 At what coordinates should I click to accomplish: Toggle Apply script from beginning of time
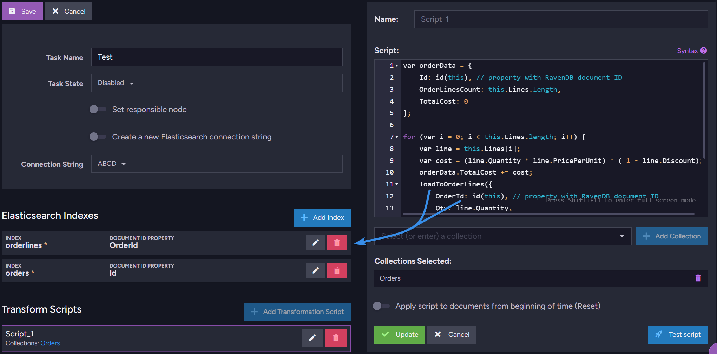tap(381, 306)
